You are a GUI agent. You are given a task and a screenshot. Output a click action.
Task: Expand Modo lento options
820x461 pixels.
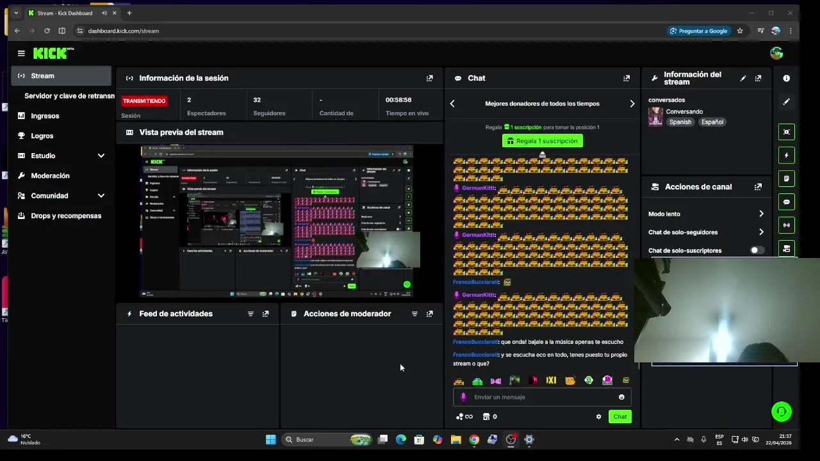761,214
